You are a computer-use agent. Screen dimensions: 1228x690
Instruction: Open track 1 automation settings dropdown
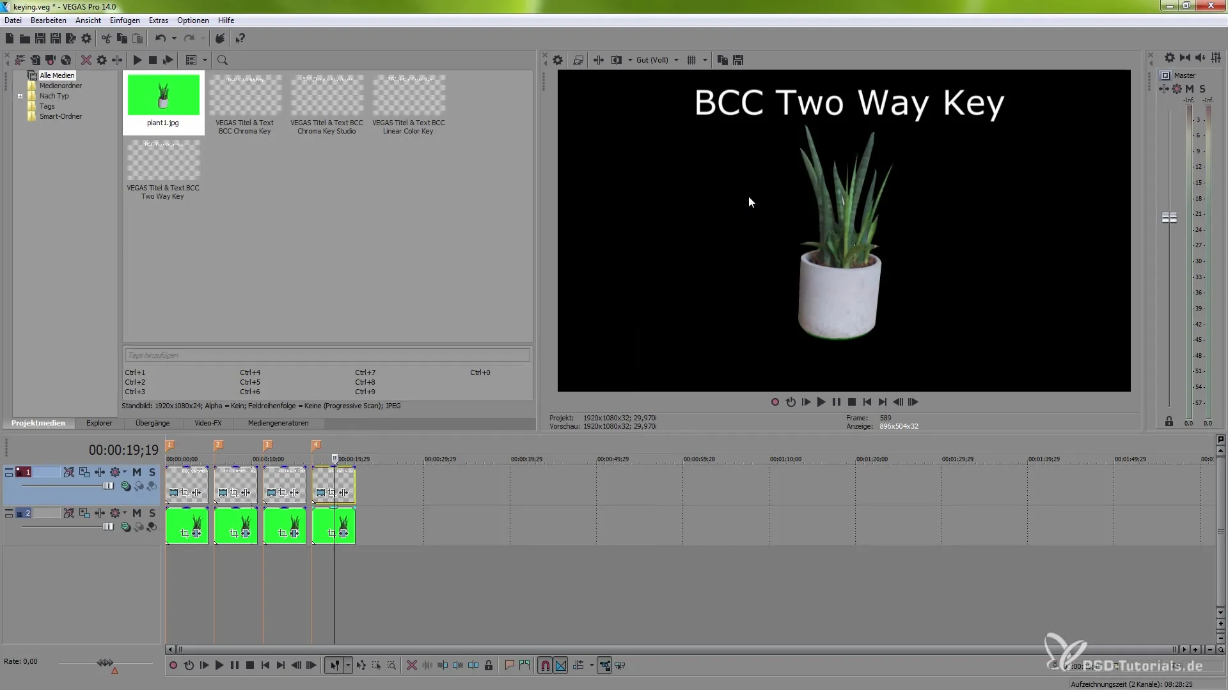coord(125,473)
